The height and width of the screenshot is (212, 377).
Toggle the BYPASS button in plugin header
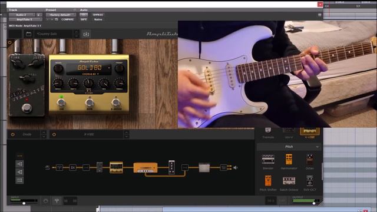[x=98, y=15]
